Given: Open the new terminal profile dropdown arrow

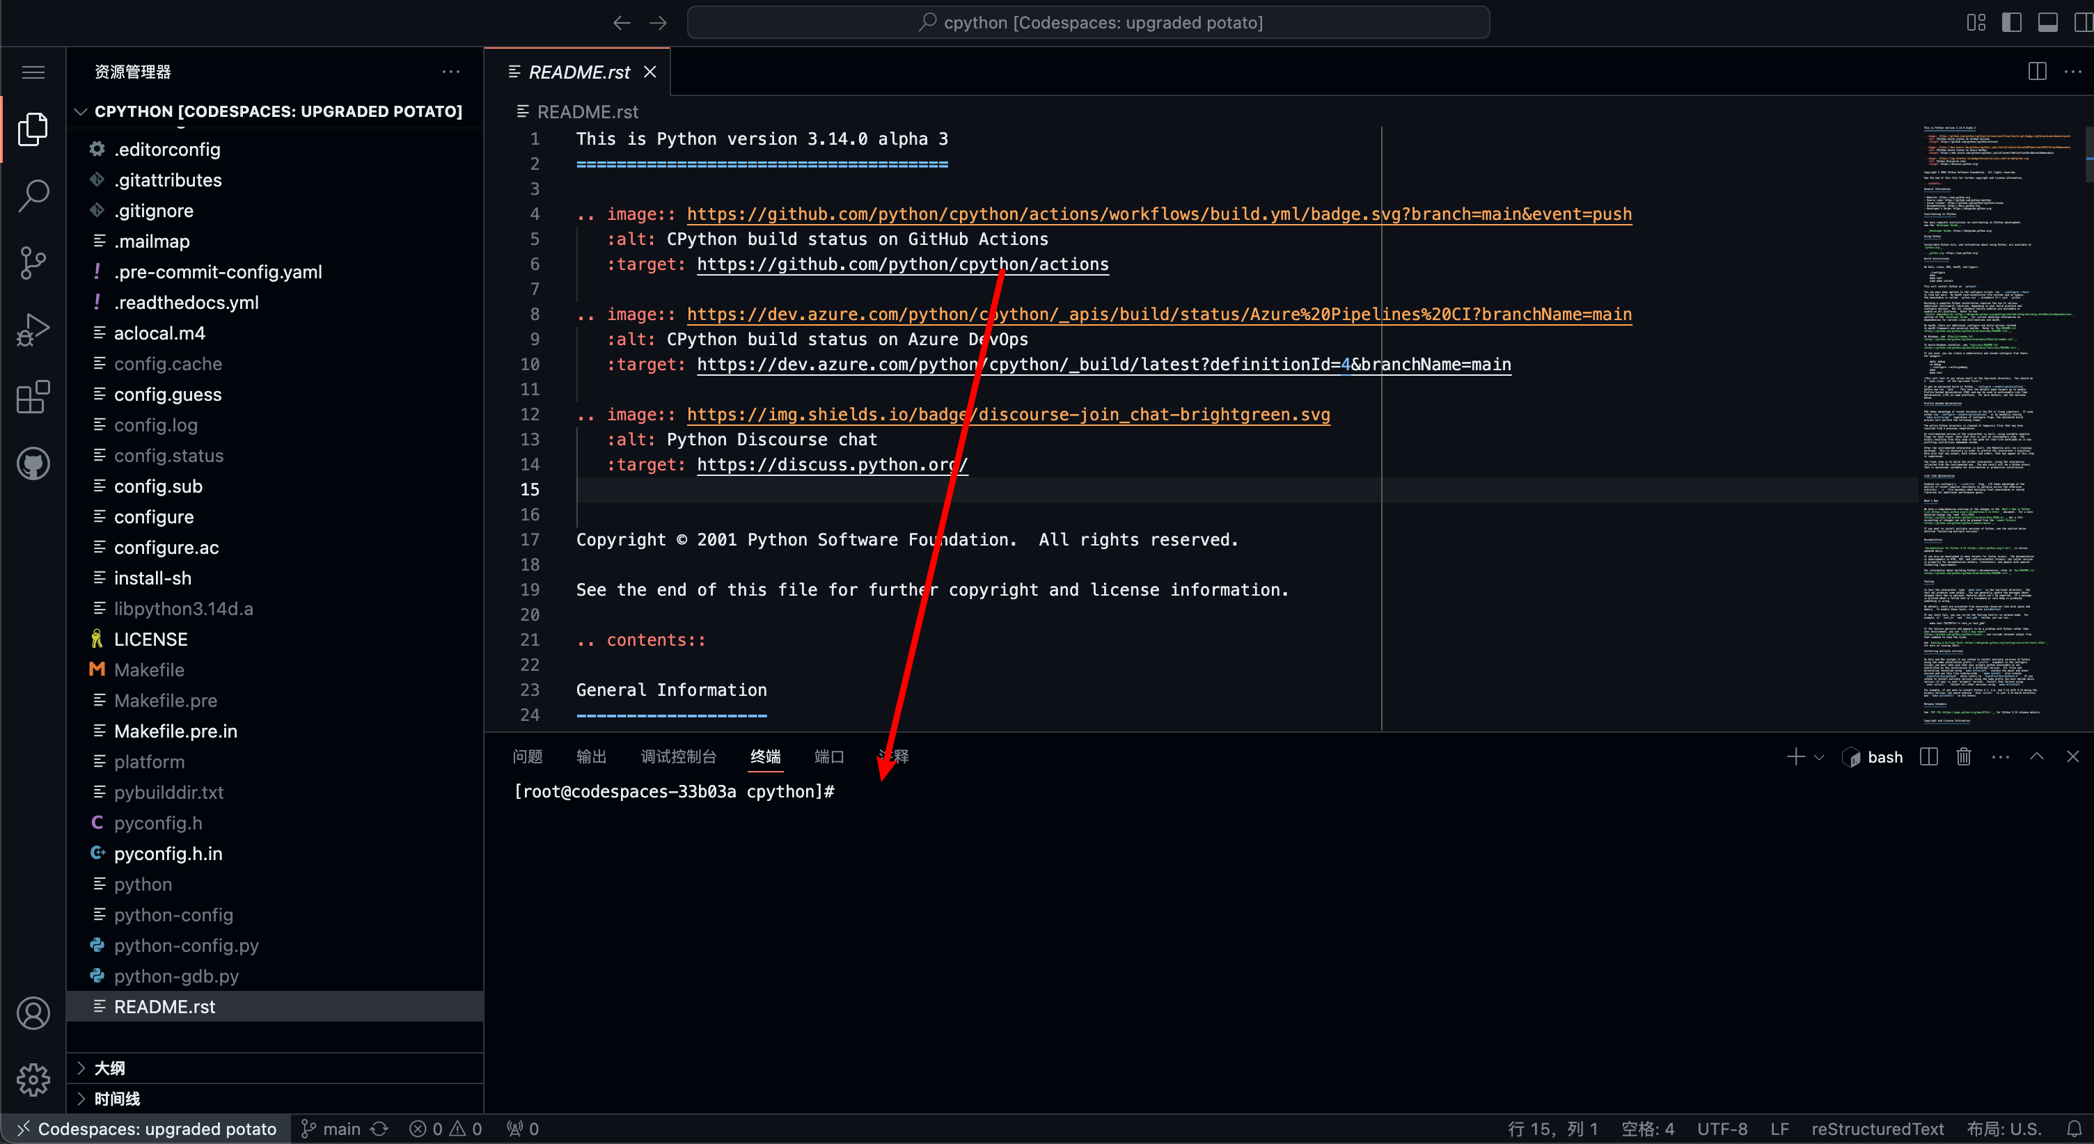Looking at the screenshot, I should [x=1819, y=757].
